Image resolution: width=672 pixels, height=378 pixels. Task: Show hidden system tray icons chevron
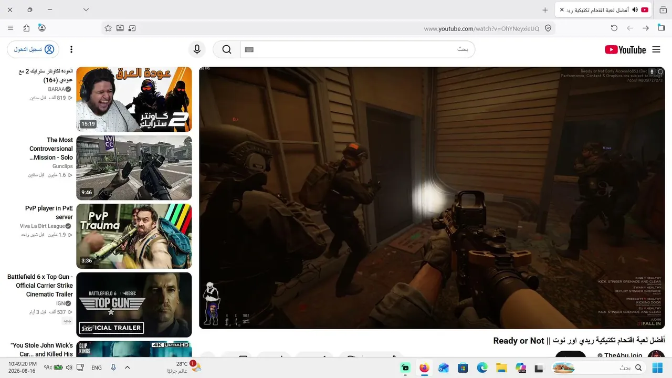tap(127, 367)
